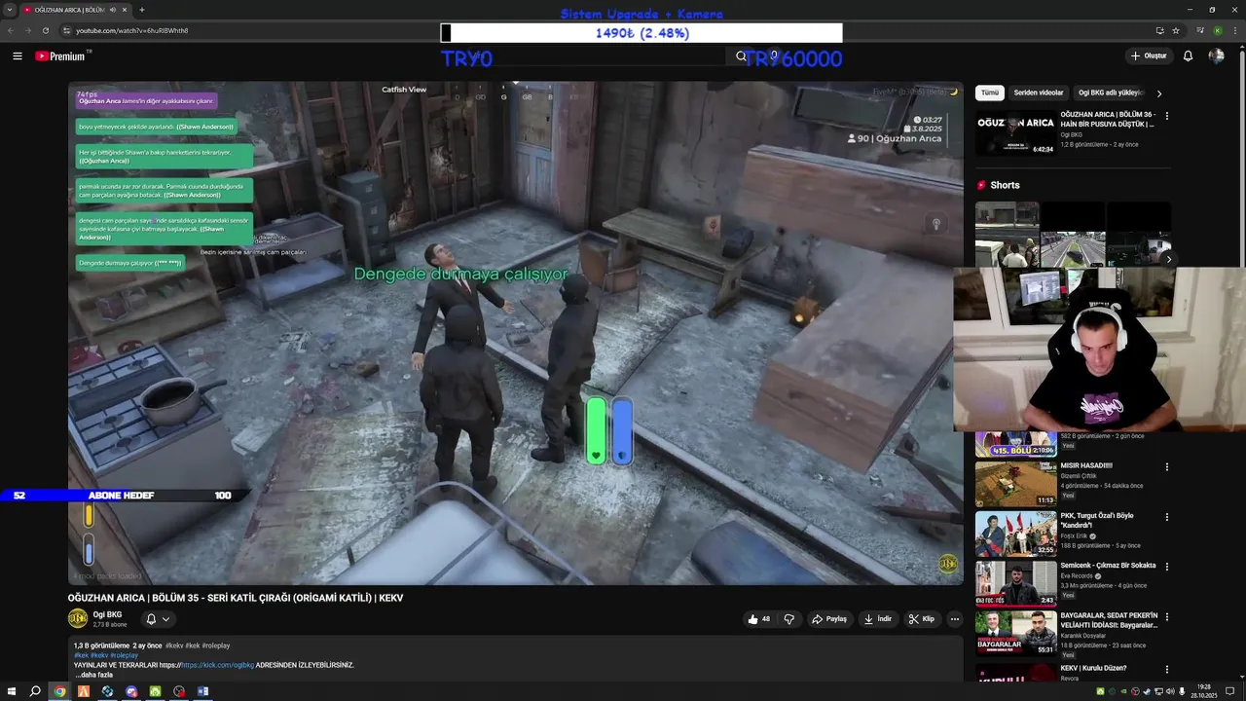Open Word app in taskbar
Viewport: 1246px width, 701px height.
point(202,691)
